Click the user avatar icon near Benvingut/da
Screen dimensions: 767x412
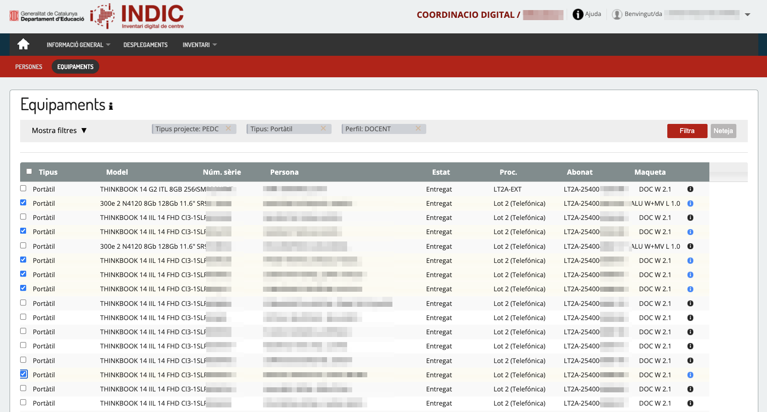617,15
